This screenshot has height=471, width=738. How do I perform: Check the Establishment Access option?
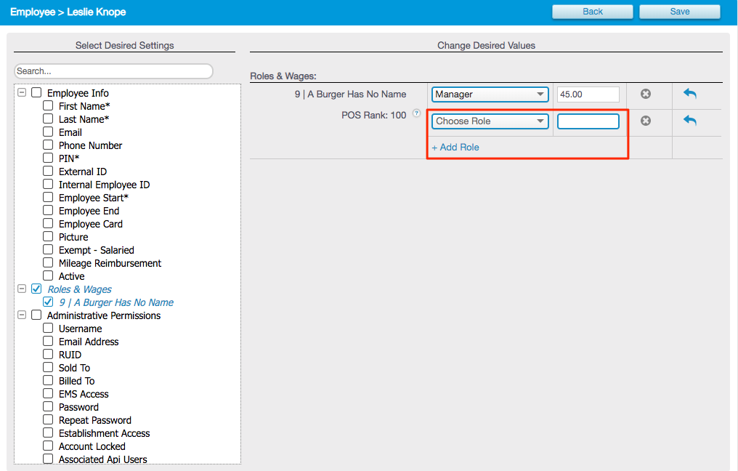click(x=48, y=433)
